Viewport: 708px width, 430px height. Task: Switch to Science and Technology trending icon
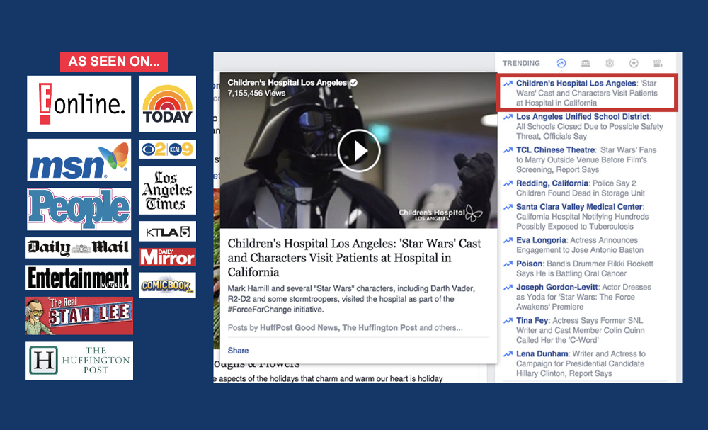click(610, 63)
